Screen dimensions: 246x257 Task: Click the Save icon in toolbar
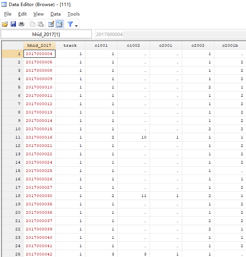(x=13, y=24)
